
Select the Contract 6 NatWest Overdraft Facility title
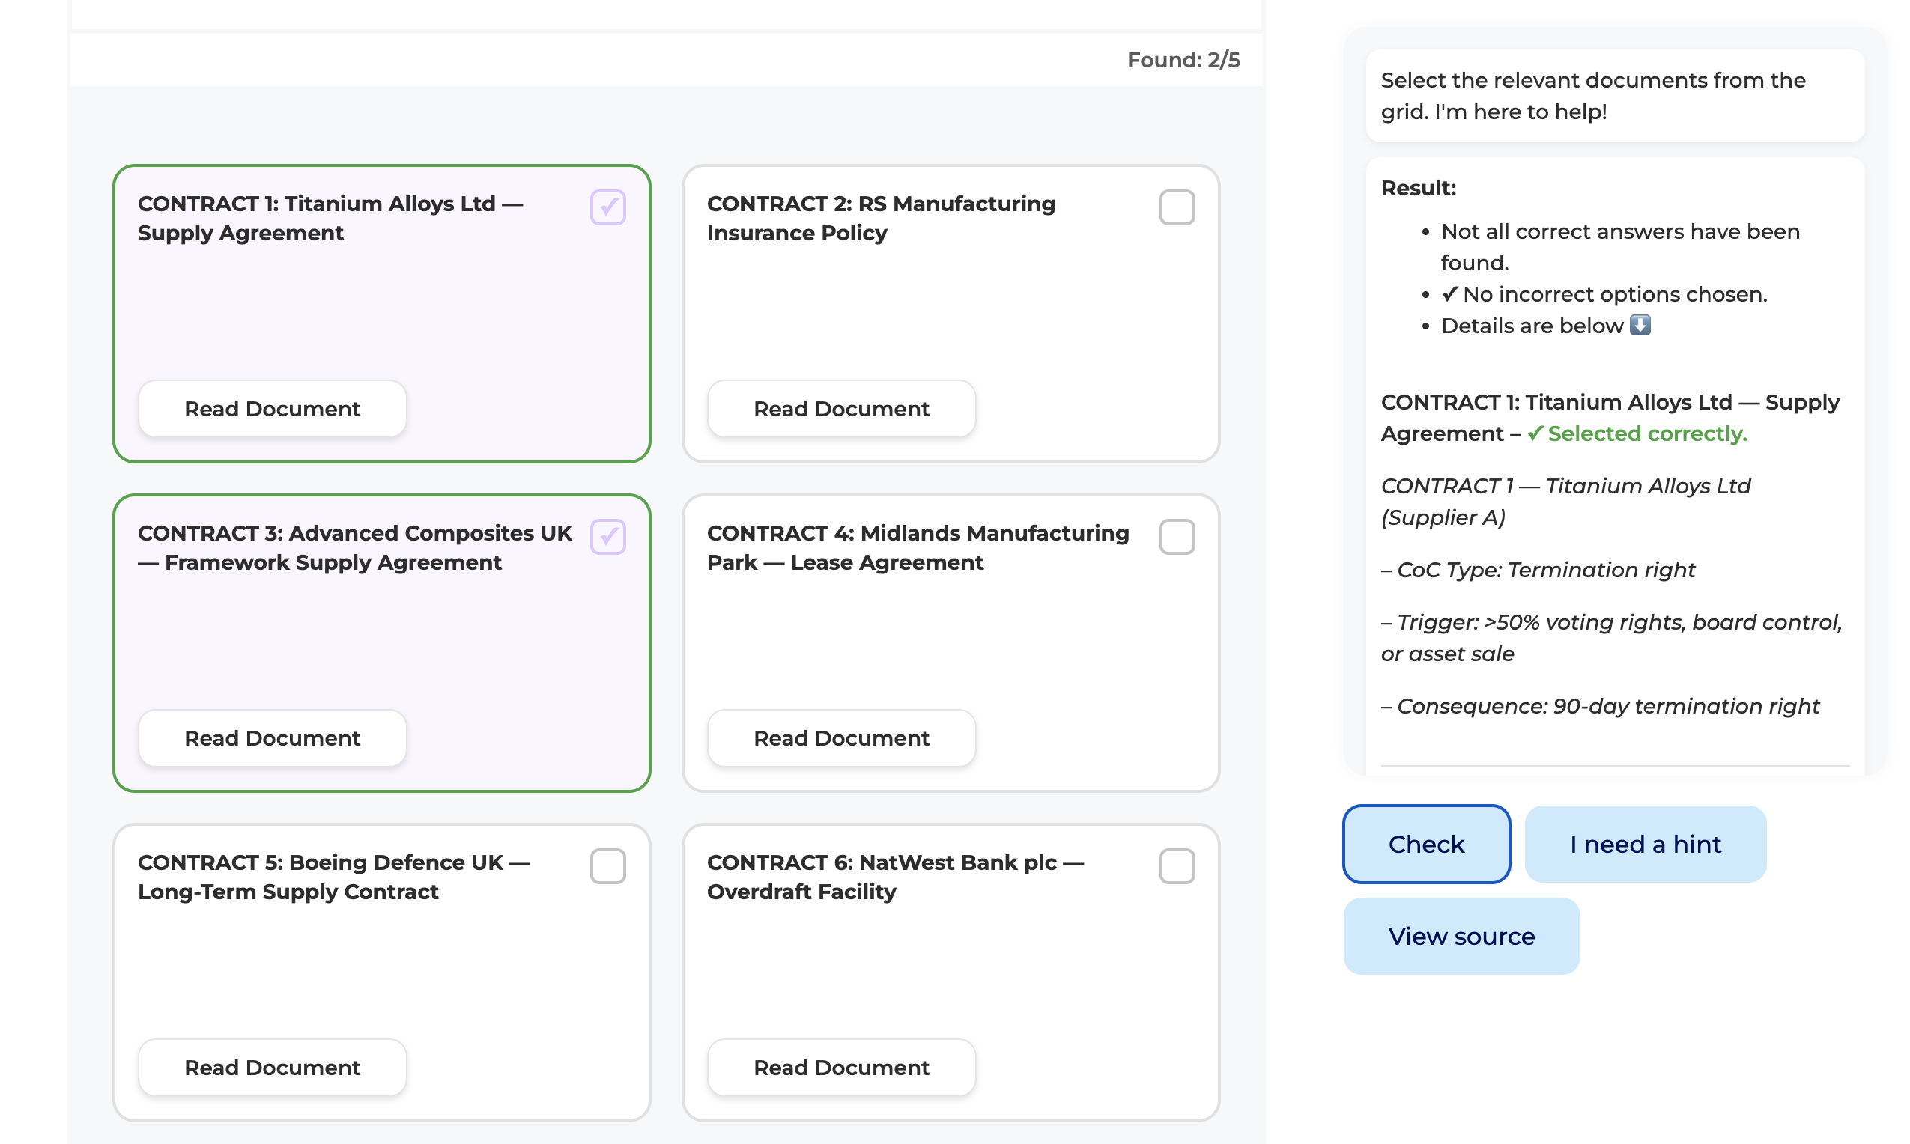coord(895,877)
